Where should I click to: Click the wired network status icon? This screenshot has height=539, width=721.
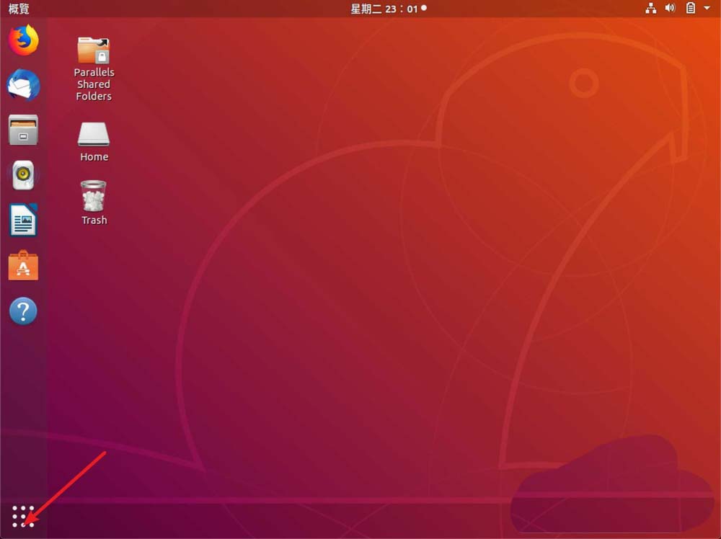651,9
